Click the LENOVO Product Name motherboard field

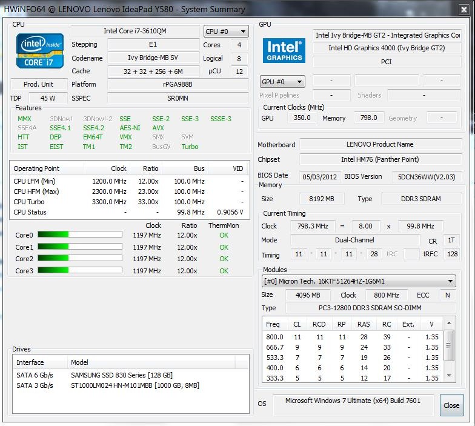point(380,144)
